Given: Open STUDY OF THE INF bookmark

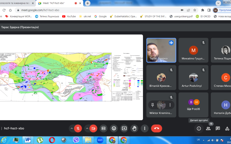Looking at the screenshot, I should [153, 16].
